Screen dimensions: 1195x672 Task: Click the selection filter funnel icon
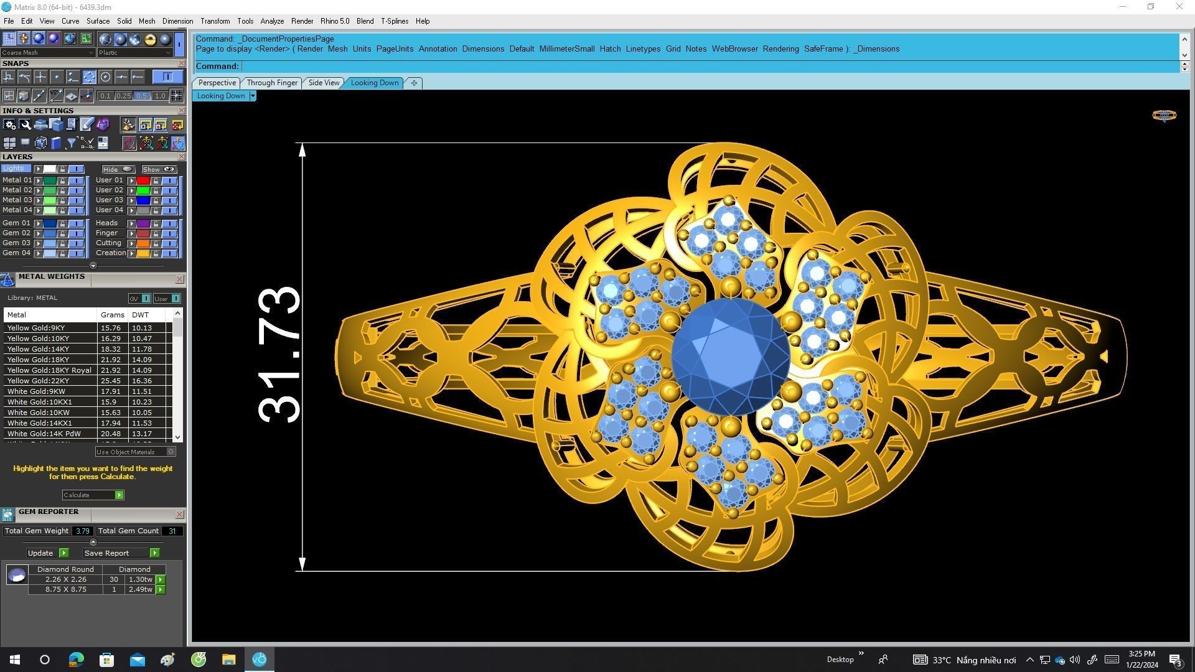click(72, 143)
